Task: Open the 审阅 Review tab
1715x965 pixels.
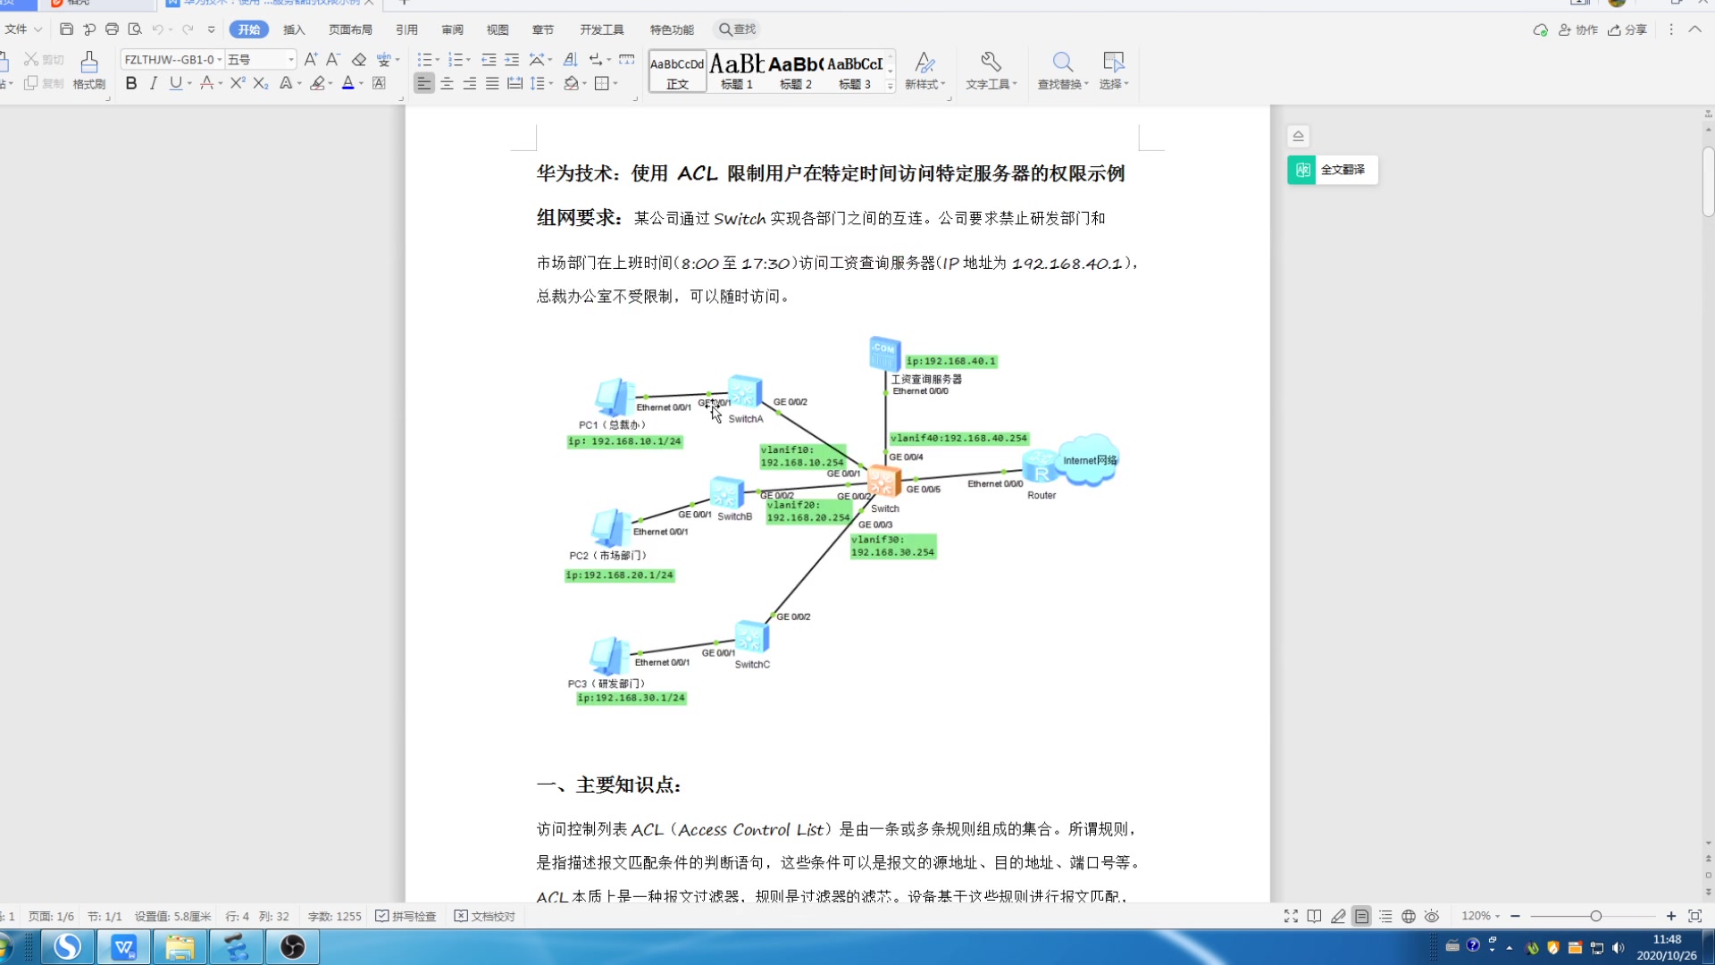Action: click(x=453, y=29)
